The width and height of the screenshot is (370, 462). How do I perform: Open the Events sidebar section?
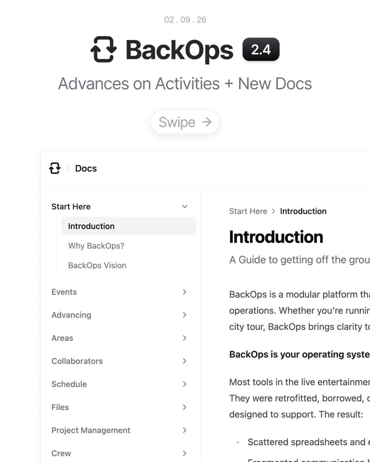[64, 292]
